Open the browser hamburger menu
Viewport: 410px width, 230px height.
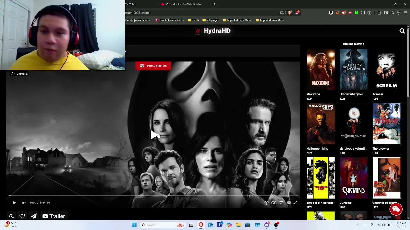406,13
